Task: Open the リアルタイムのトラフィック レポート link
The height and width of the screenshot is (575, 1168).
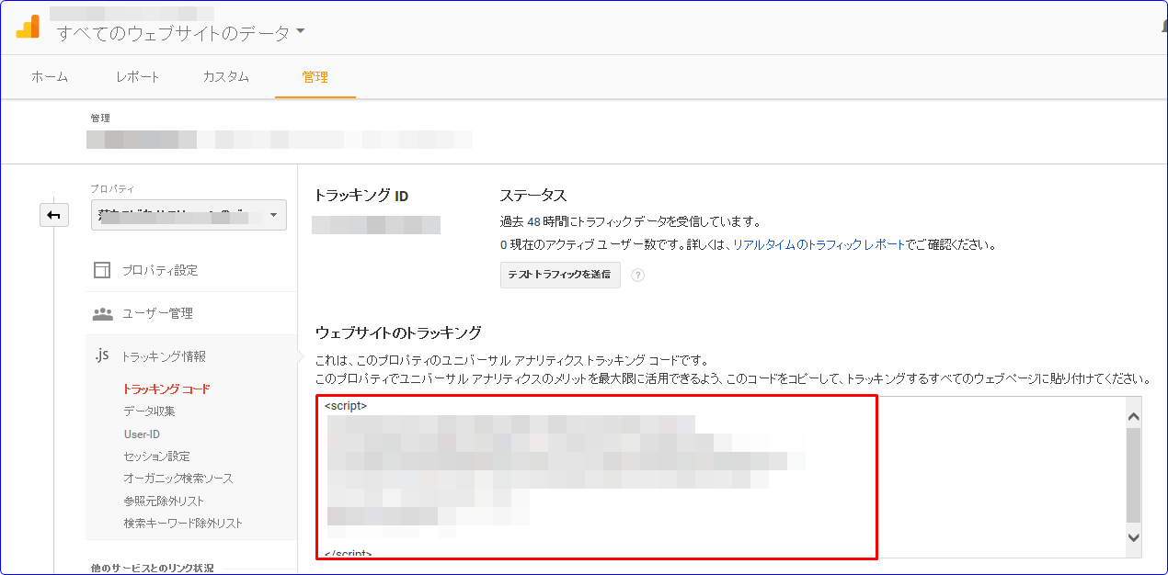Action: [x=819, y=245]
